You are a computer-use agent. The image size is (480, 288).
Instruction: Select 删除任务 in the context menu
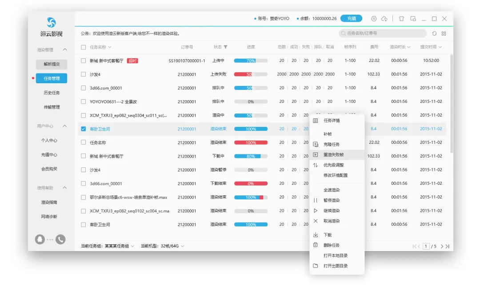click(x=332, y=245)
